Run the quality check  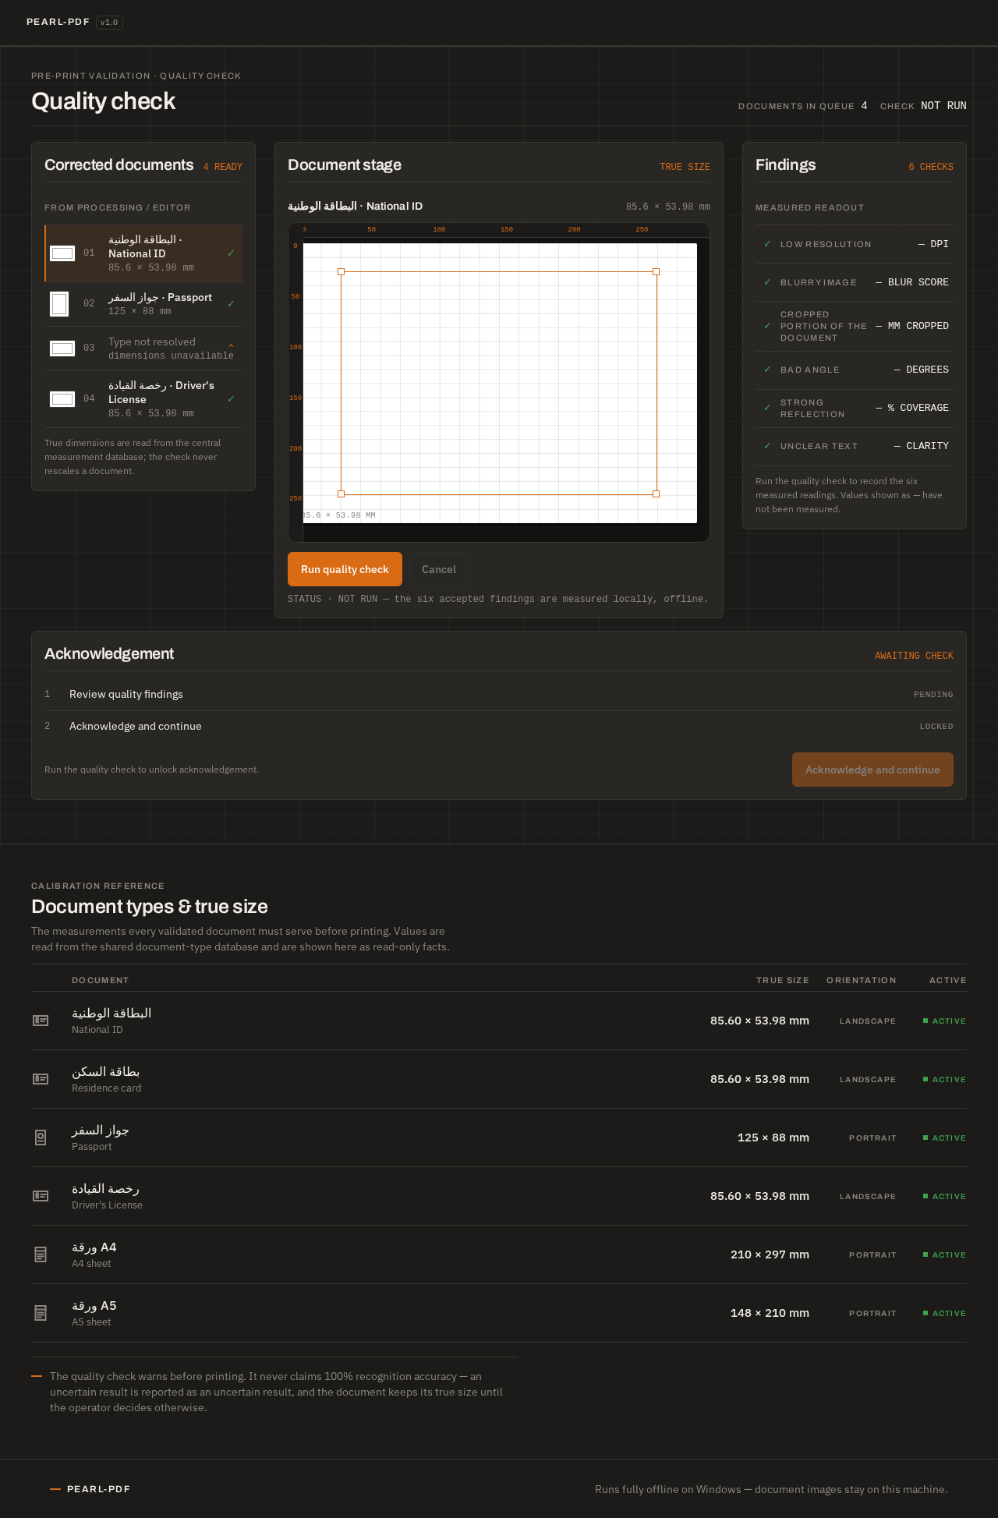(x=345, y=569)
